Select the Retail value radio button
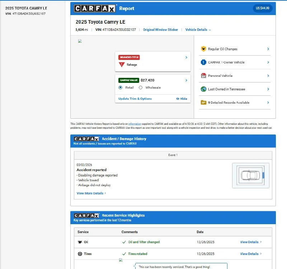The image size is (287, 269). [120, 88]
